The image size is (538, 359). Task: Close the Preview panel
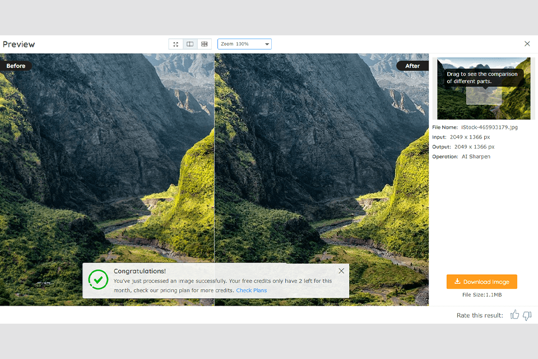pyautogui.click(x=527, y=43)
